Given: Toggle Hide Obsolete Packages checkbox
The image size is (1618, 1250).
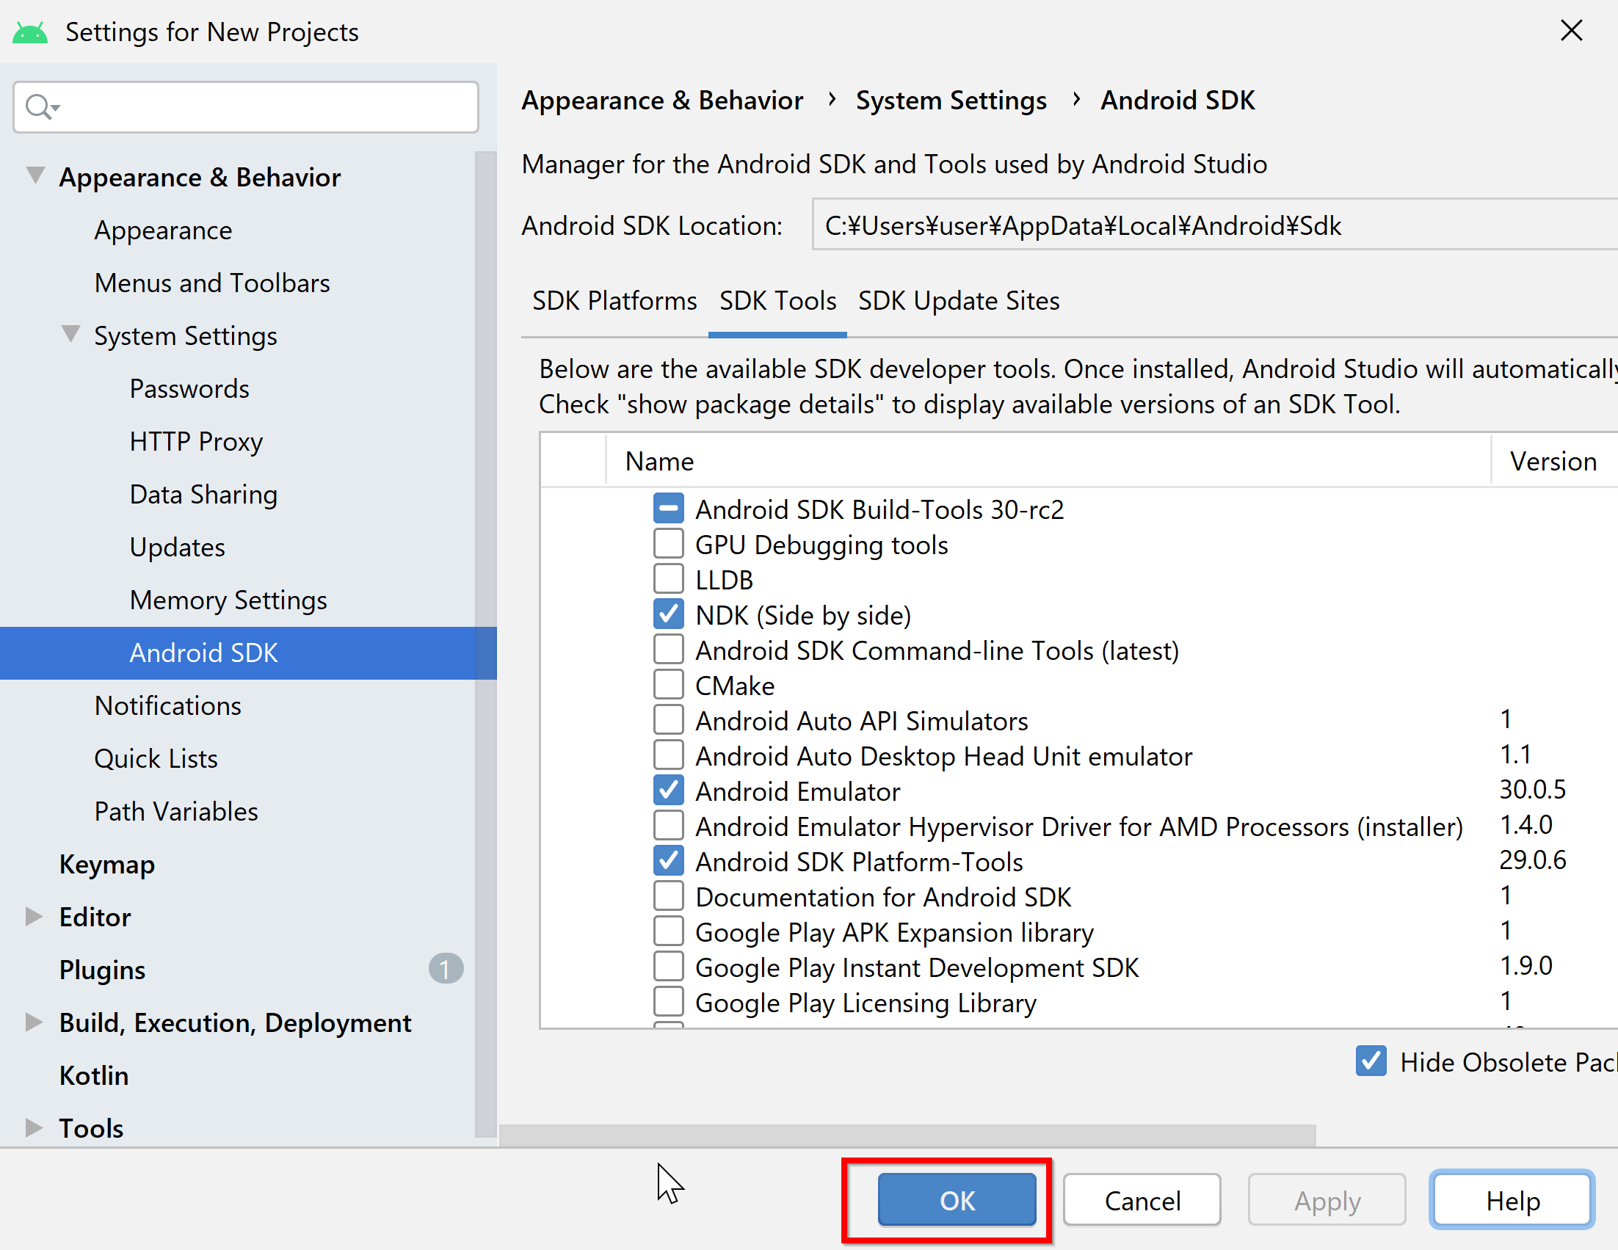Looking at the screenshot, I should click(x=1371, y=1061).
